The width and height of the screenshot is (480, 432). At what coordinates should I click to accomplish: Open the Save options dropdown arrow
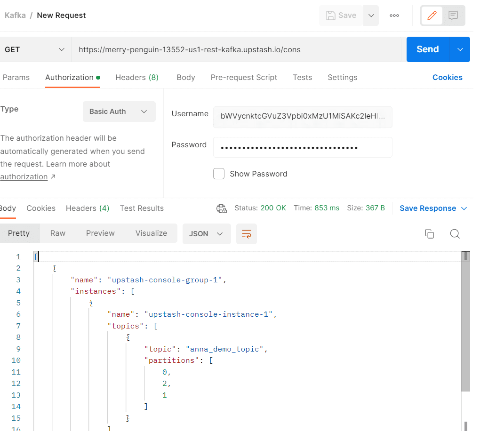click(x=371, y=16)
